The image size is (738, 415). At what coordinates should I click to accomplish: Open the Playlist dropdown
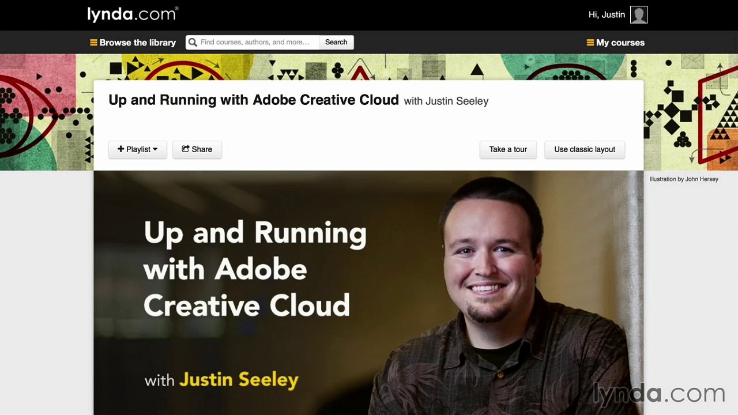[137, 149]
